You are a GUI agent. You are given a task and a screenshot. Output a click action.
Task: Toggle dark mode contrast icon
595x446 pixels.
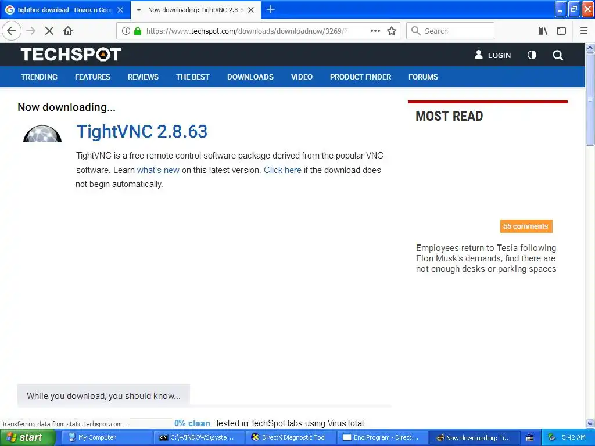click(x=532, y=55)
